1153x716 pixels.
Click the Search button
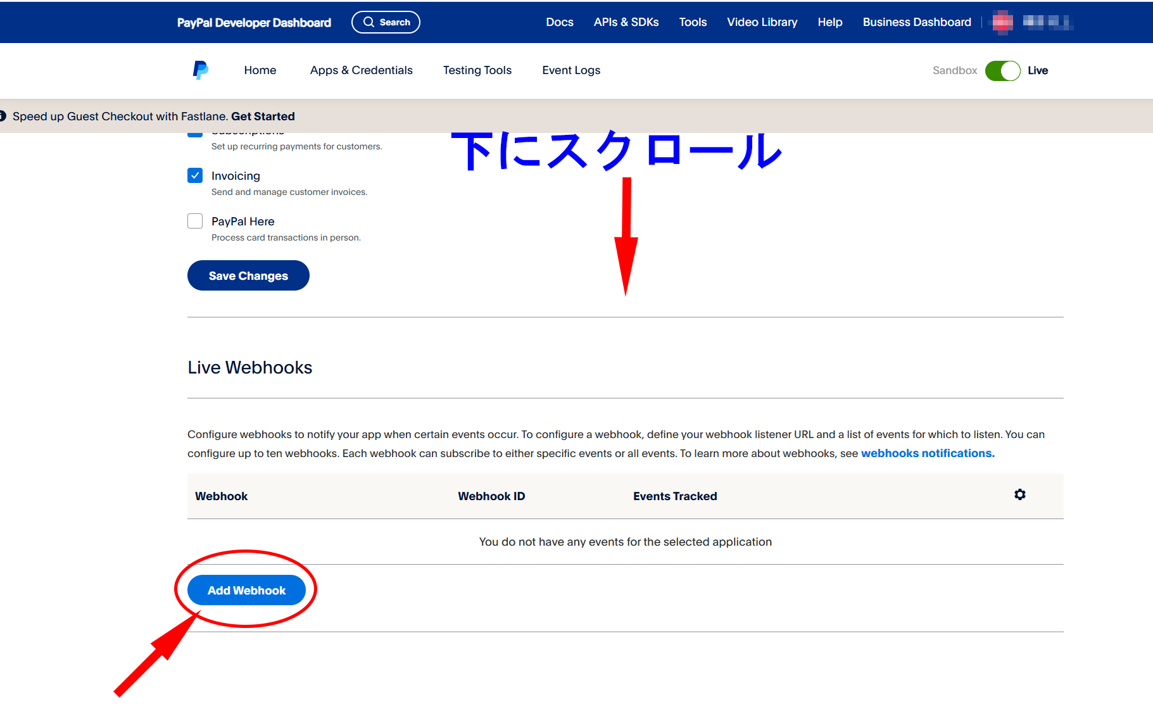pos(386,22)
